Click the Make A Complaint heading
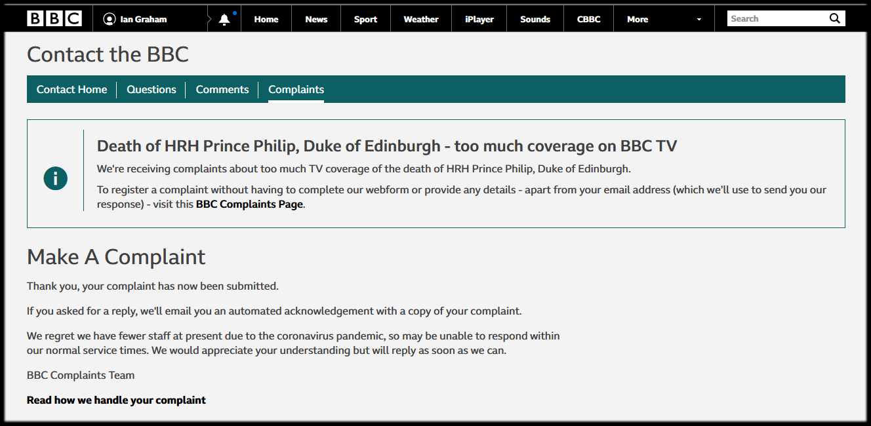Screen dimensions: 871x426 [116, 257]
